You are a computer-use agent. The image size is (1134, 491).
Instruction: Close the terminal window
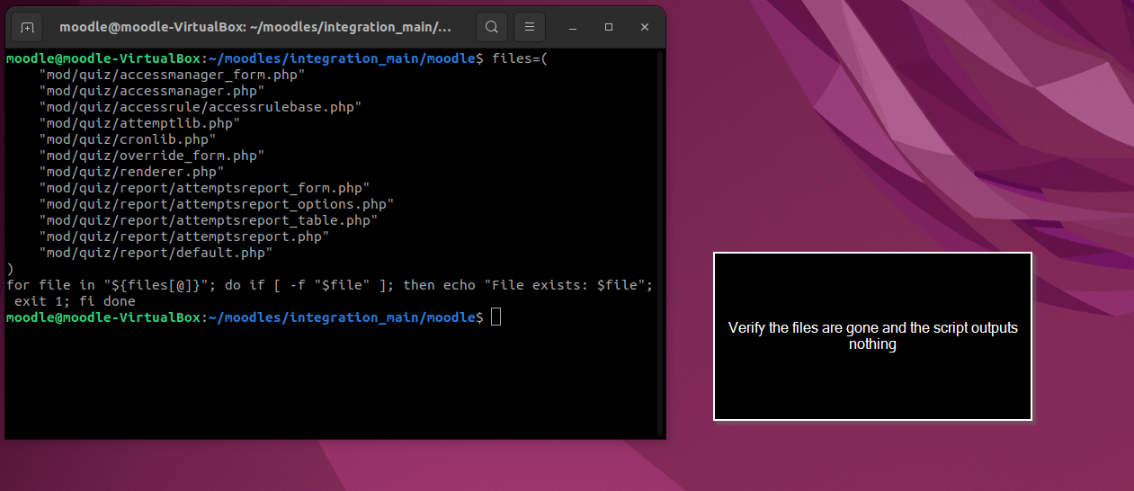[645, 27]
